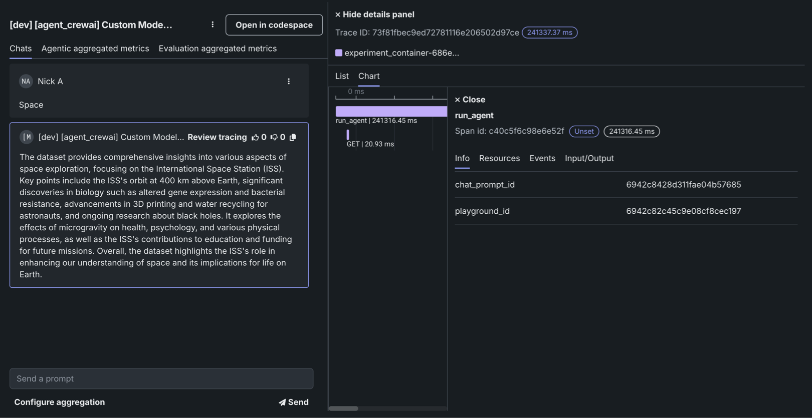Click the Send a prompt input field
The width and height of the screenshot is (812, 418).
click(x=161, y=378)
